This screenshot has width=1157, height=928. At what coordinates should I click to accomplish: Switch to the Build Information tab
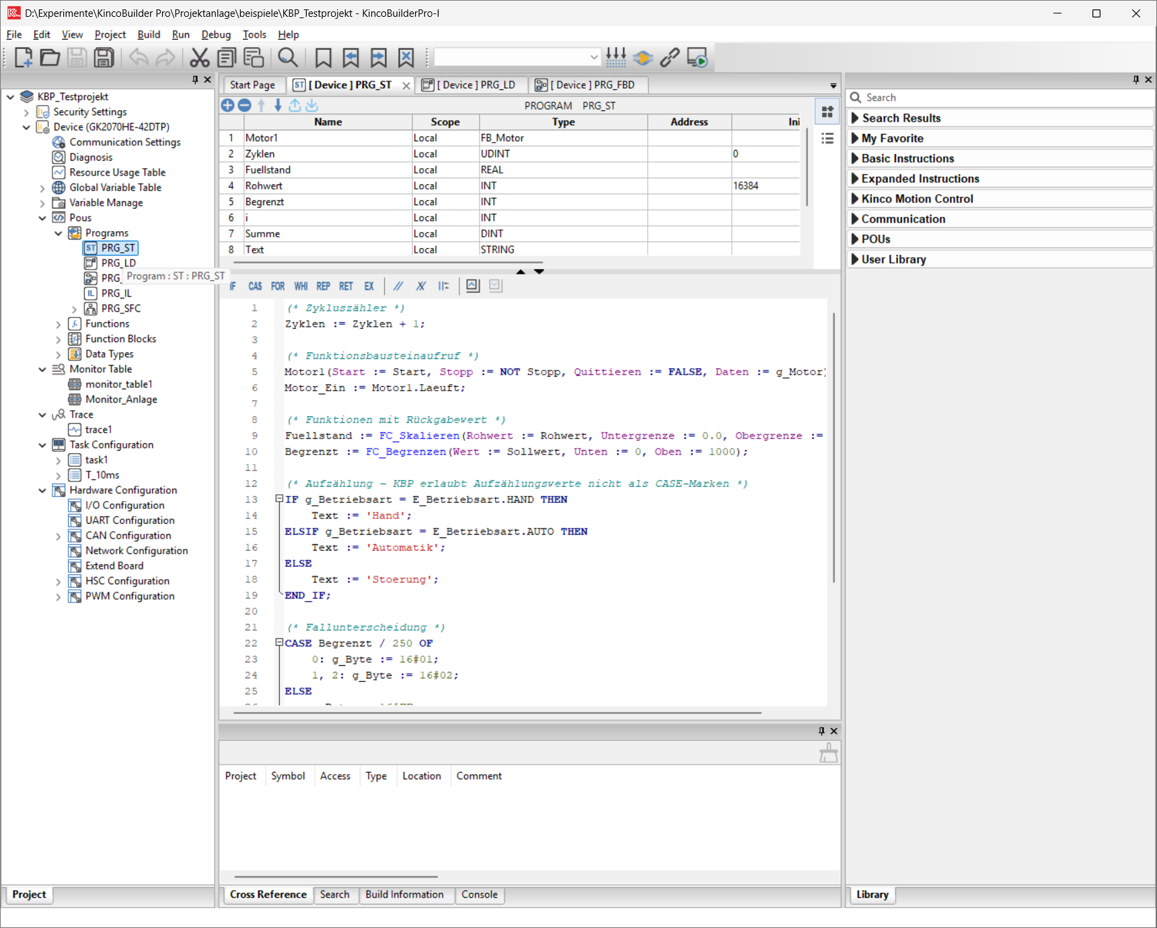404,895
